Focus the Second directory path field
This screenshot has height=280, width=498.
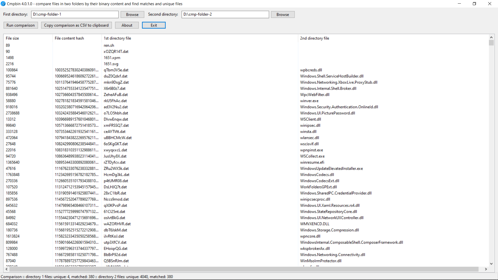point(225,14)
